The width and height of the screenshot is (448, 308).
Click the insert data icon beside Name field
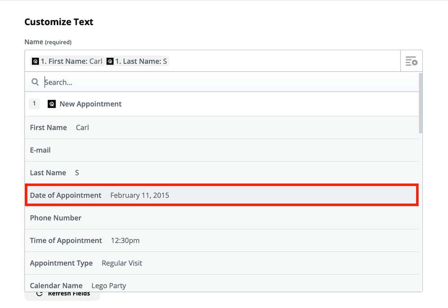point(411,61)
